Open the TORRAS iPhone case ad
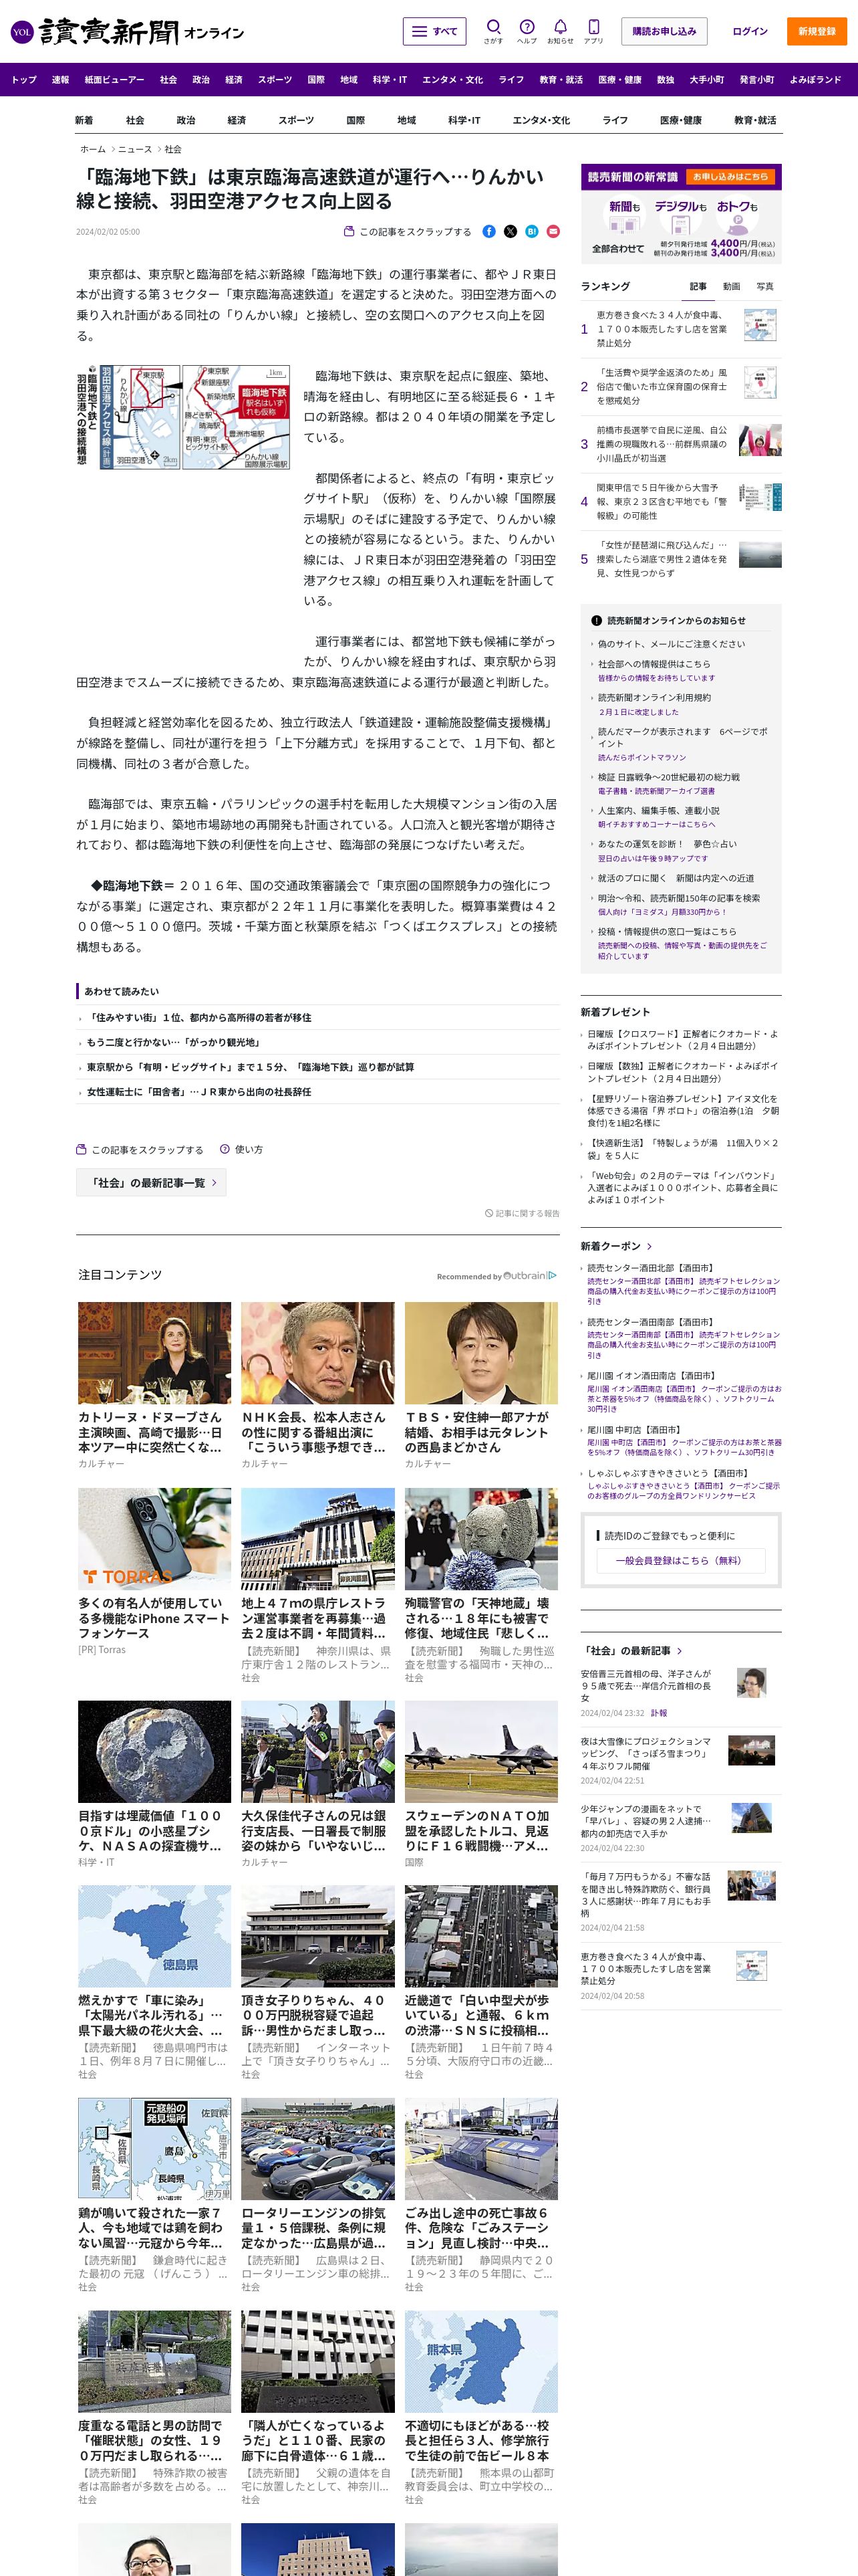The width and height of the screenshot is (858, 2576). [x=155, y=1538]
